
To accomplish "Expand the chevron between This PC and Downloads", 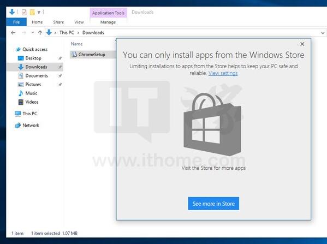I will point(78,33).
